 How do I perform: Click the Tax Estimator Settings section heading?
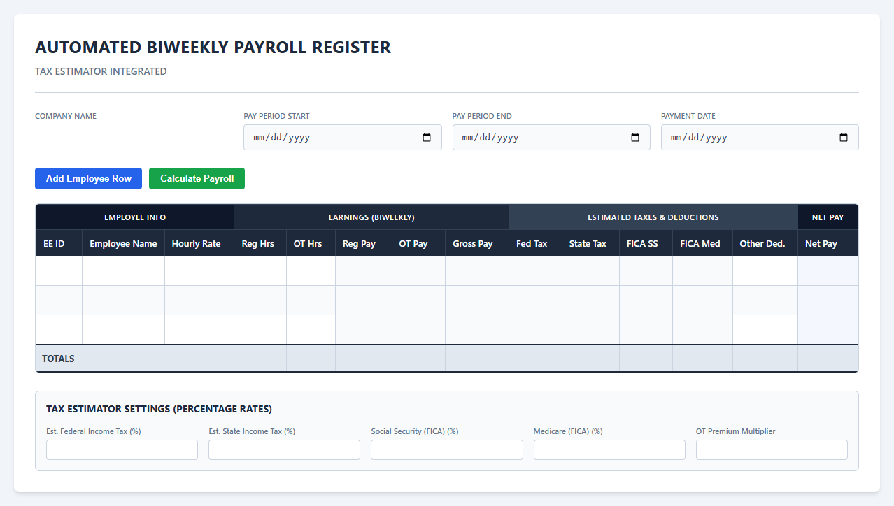[x=159, y=409]
